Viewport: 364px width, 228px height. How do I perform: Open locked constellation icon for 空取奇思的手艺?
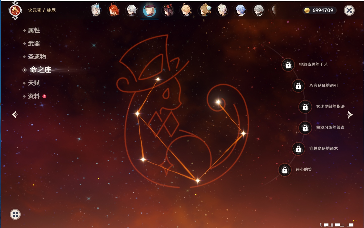point(288,65)
